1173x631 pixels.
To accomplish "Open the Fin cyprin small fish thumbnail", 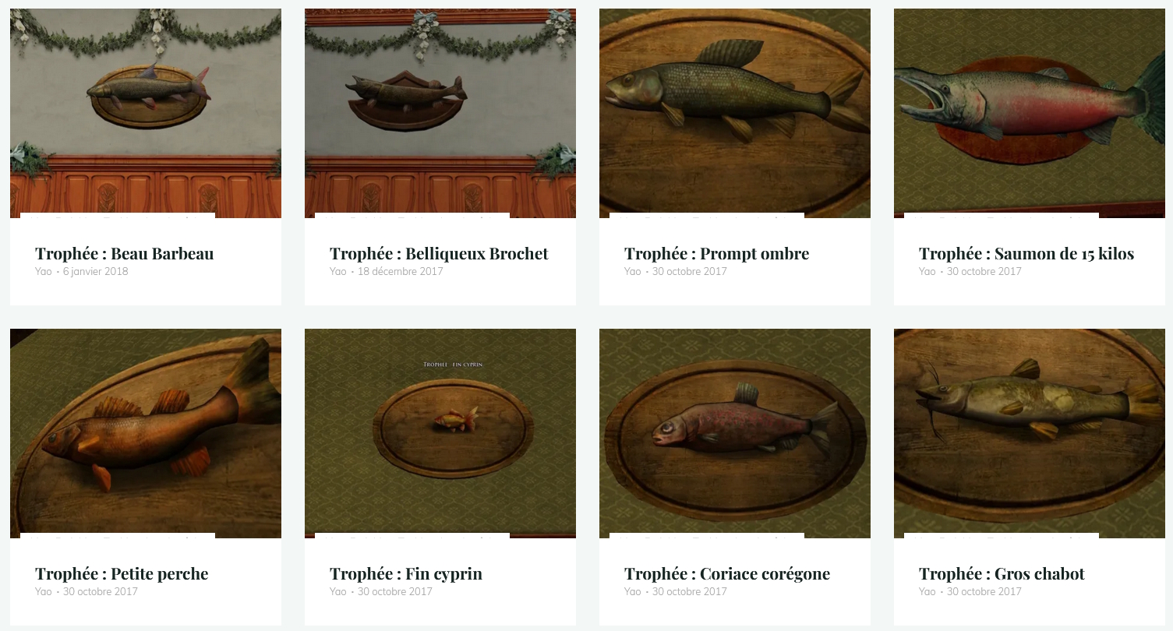I will [x=440, y=433].
